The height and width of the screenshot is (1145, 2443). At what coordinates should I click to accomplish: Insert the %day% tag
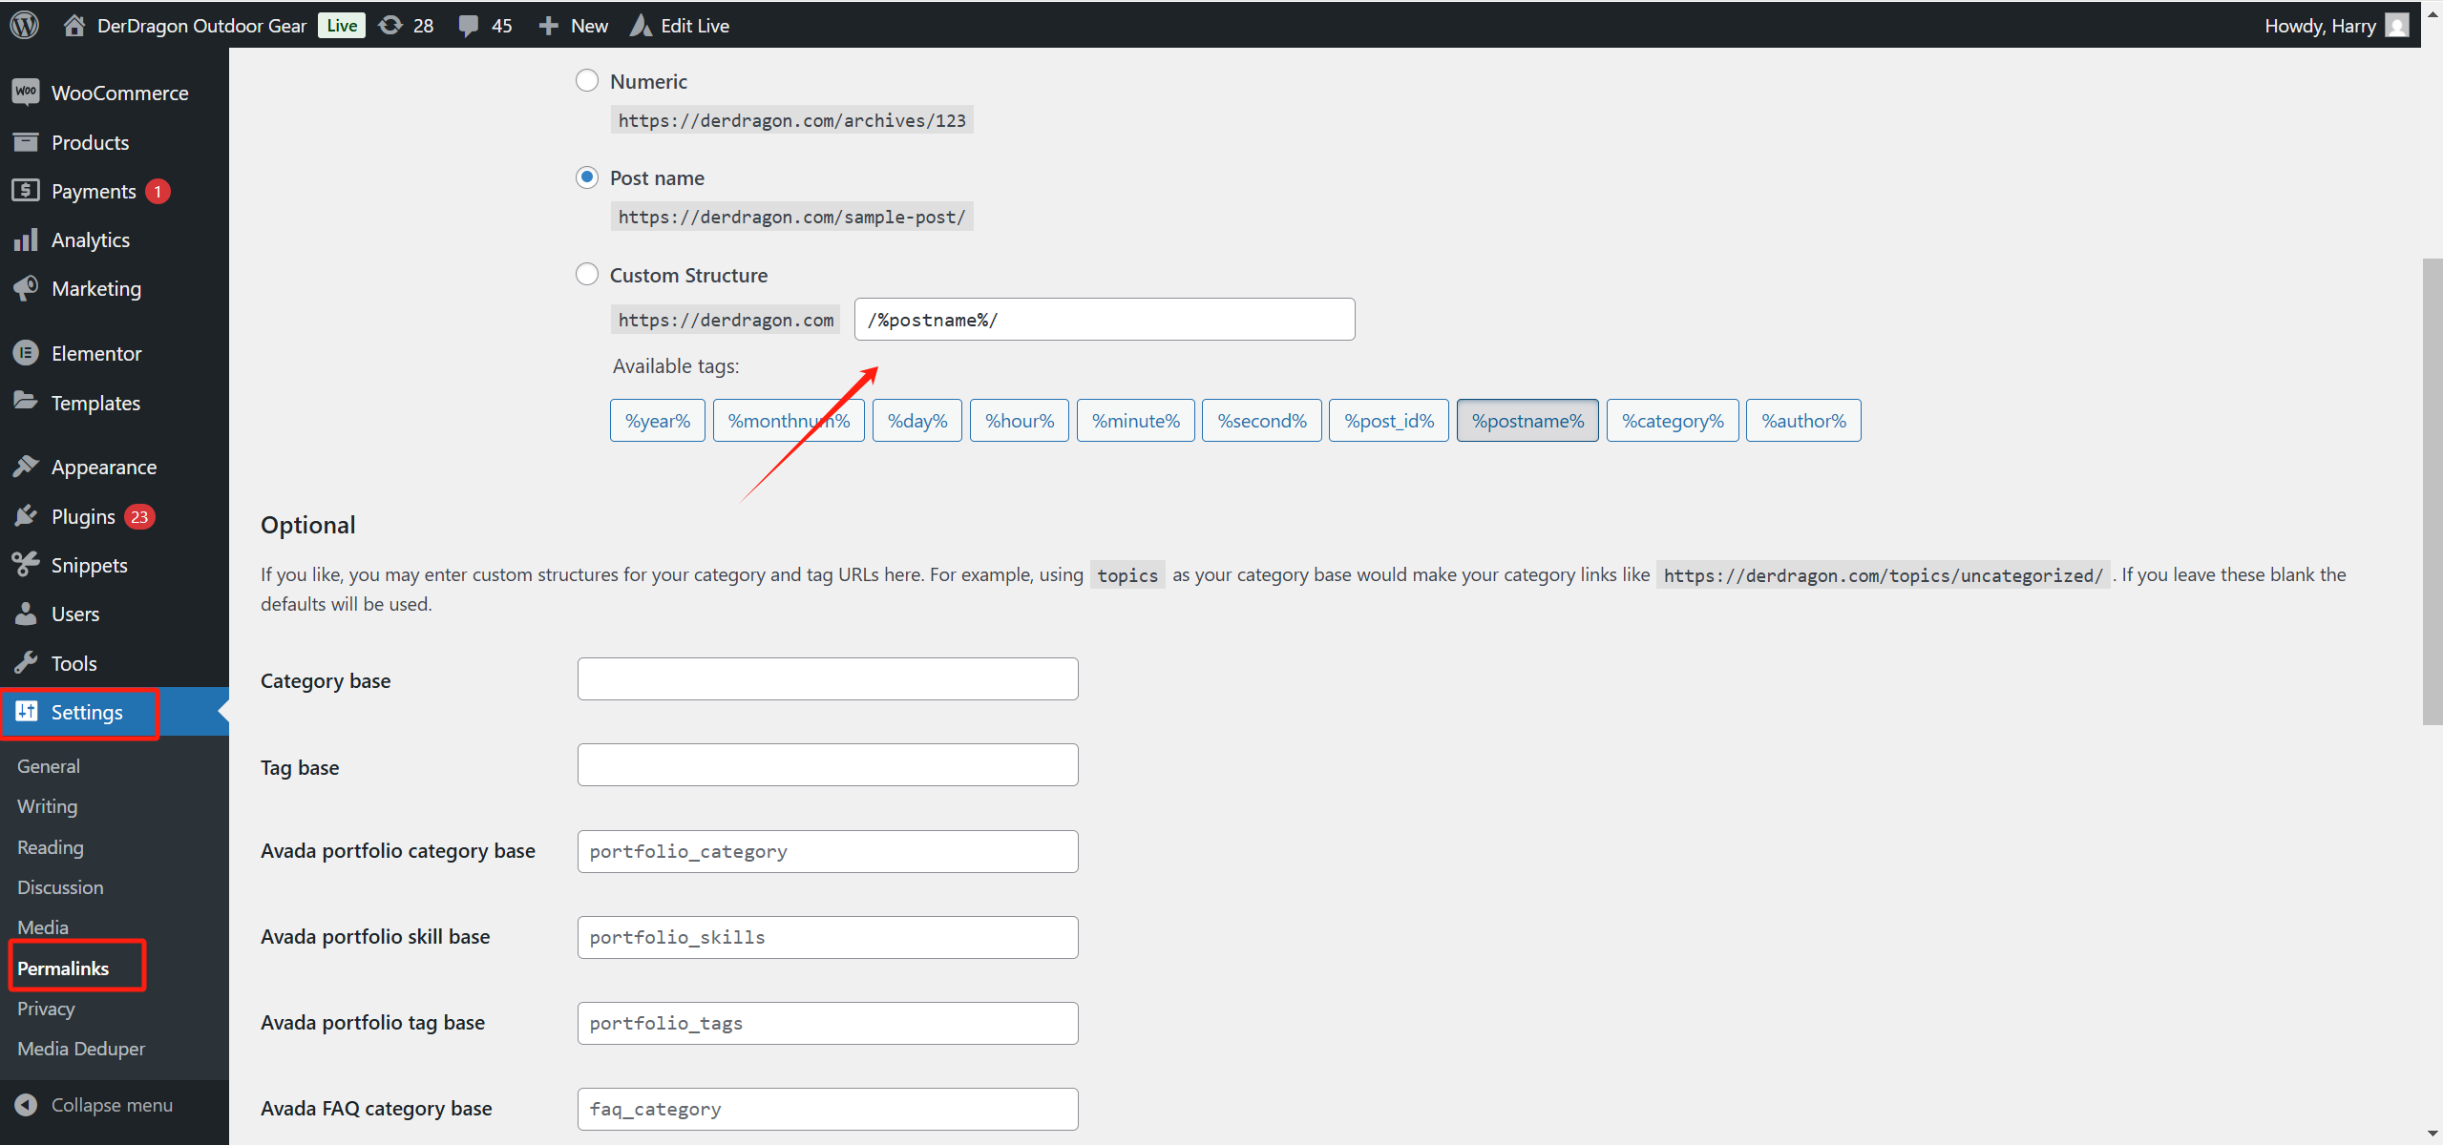coord(917,420)
